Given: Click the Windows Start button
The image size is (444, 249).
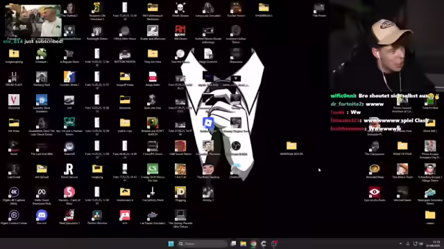Looking at the screenshot, I should click(171, 243).
